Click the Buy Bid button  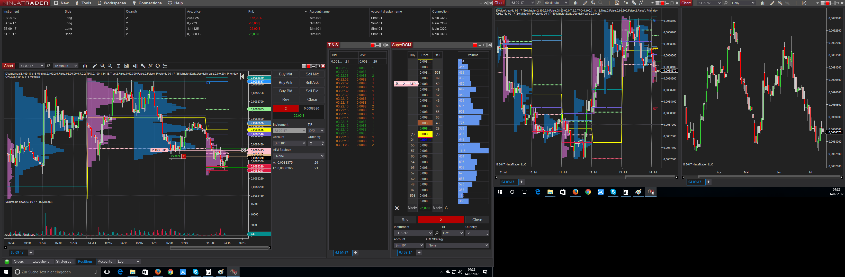click(x=285, y=91)
